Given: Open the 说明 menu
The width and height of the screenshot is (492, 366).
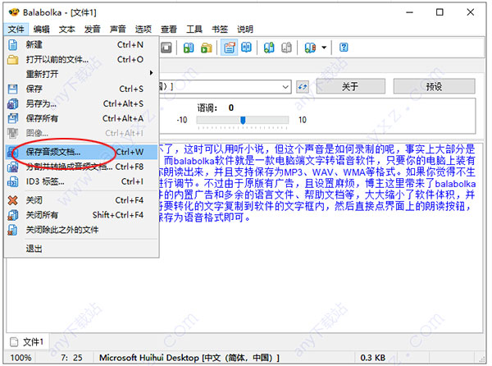Looking at the screenshot, I should click(x=245, y=30).
